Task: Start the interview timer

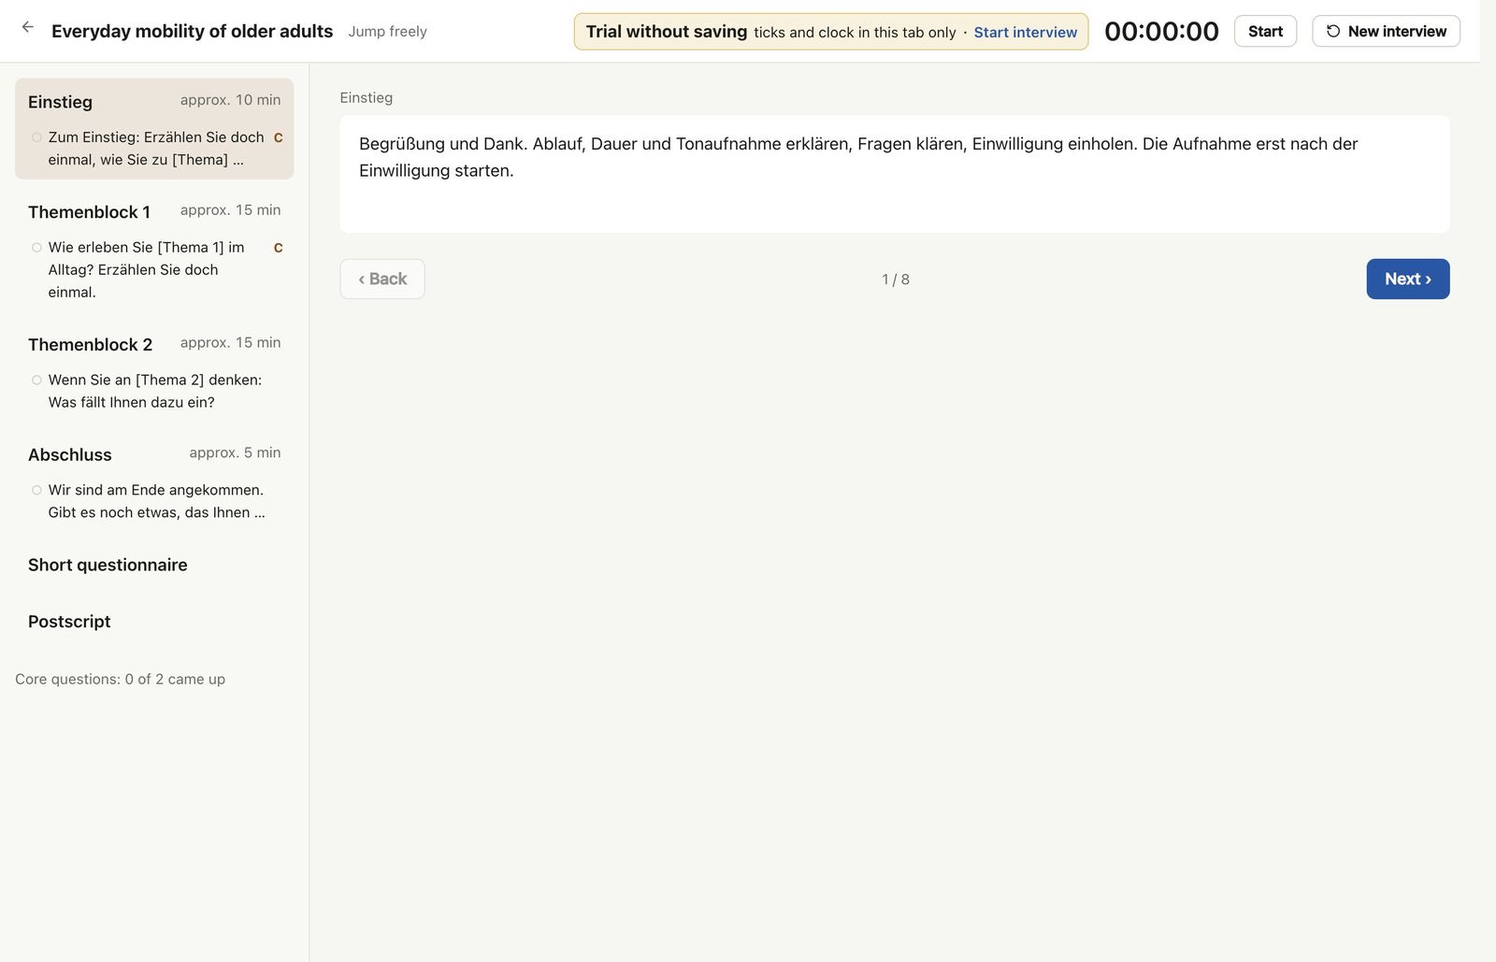Action: [1265, 31]
